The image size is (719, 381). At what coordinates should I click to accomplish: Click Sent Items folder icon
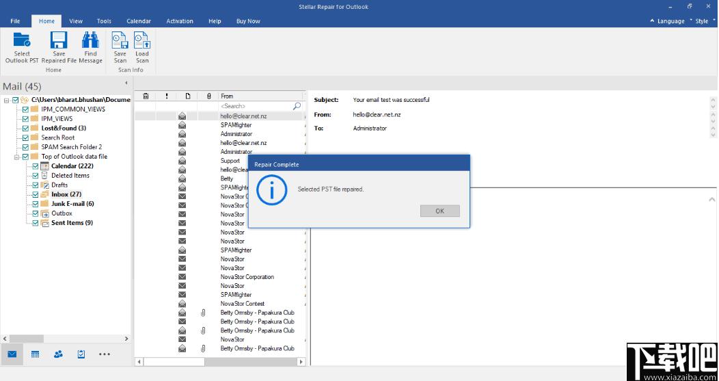click(x=44, y=223)
